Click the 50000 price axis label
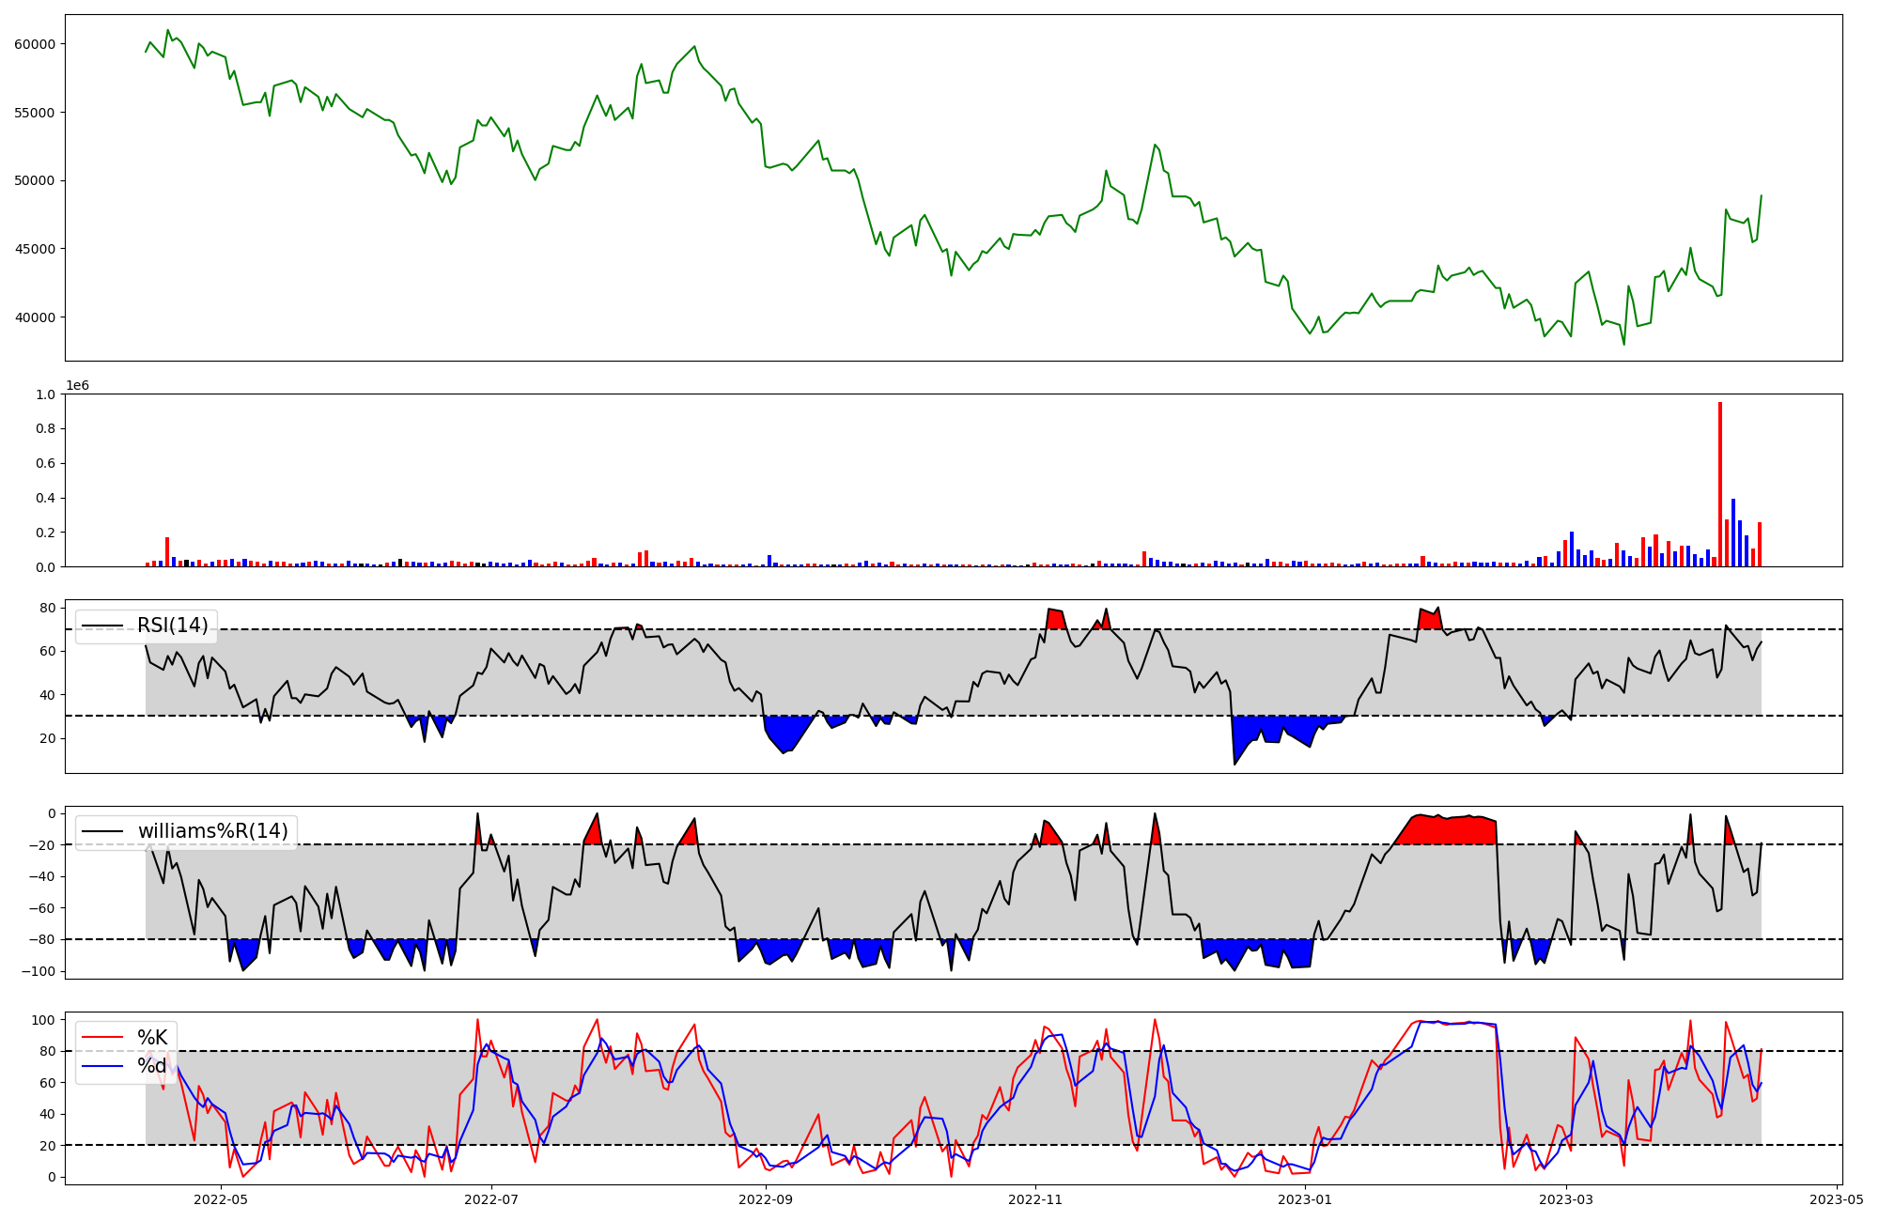The height and width of the screenshot is (1221, 1879). [35, 180]
